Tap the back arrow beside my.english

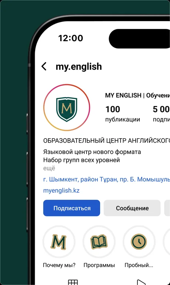click(44, 66)
